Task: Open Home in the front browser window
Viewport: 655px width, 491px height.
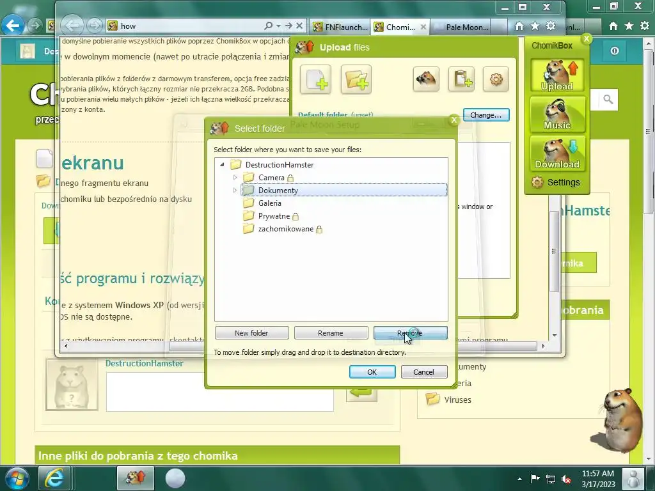Action: [519, 26]
